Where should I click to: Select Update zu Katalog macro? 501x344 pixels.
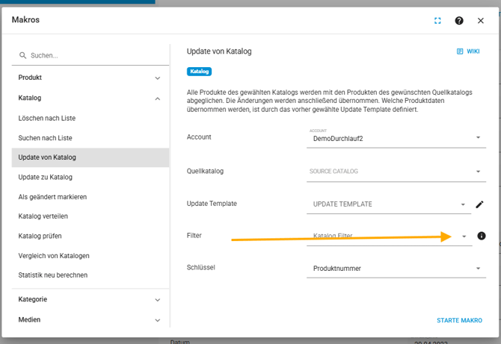click(x=46, y=177)
